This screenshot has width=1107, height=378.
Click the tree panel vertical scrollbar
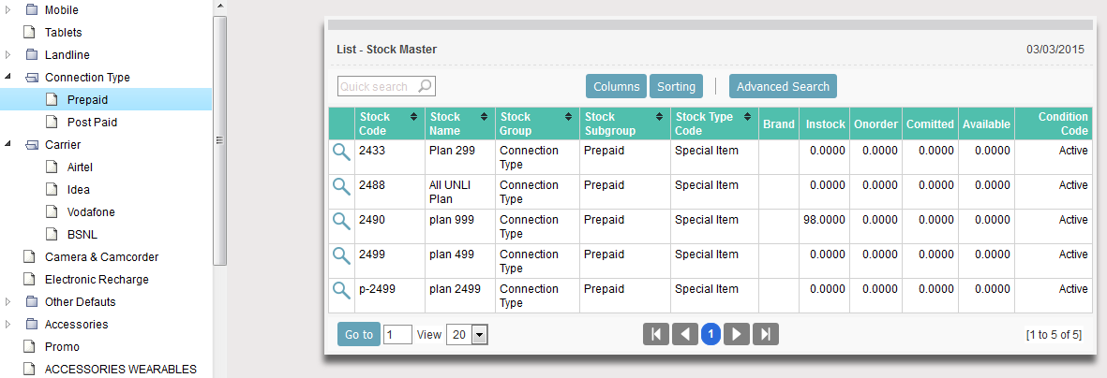point(219,140)
